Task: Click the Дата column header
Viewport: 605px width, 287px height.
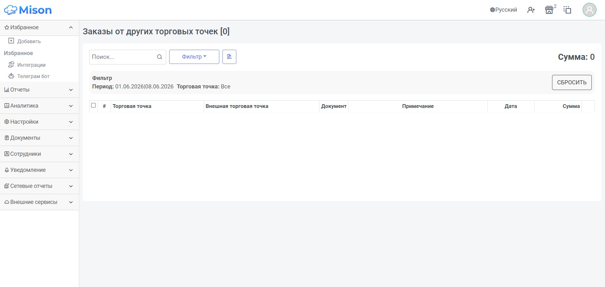Action: coord(511,106)
